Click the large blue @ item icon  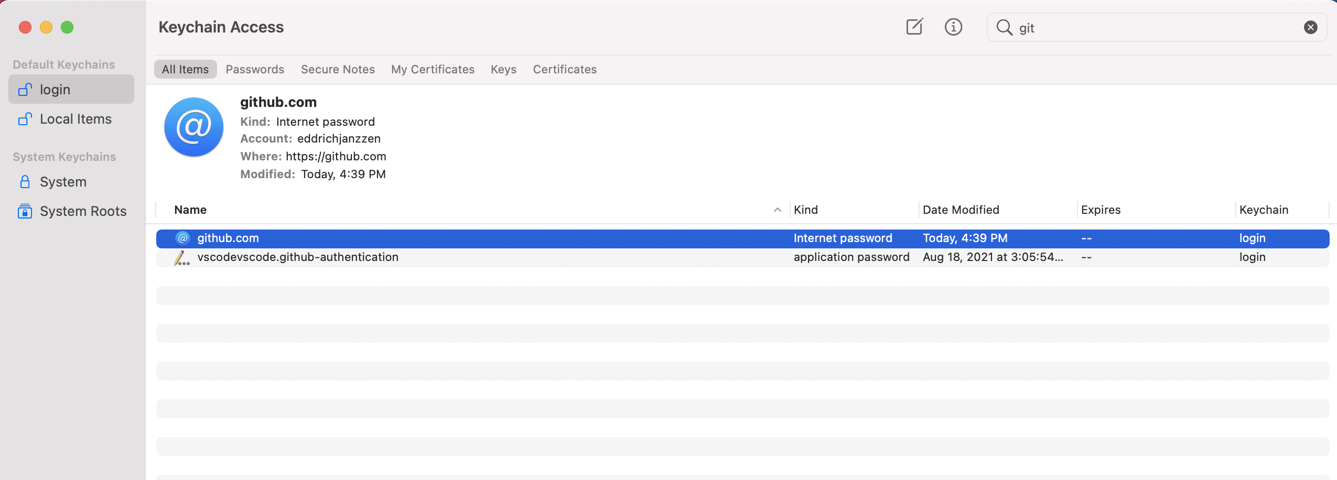[193, 127]
